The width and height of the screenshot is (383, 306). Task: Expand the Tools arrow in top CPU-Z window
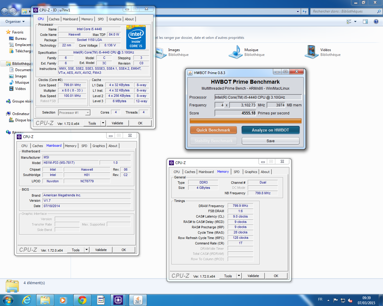(103, 123)
